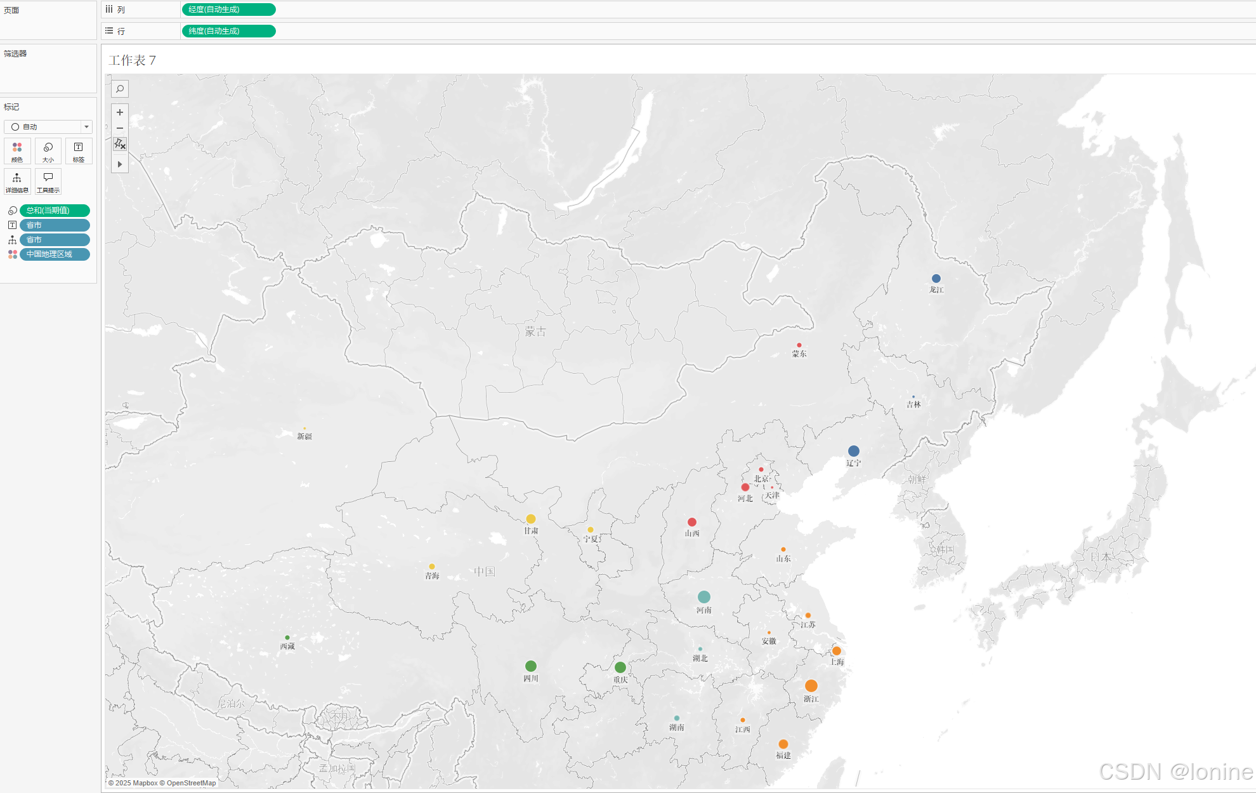
Task: Click the unpin reset map view icon
Action: [x=120, y=145]
